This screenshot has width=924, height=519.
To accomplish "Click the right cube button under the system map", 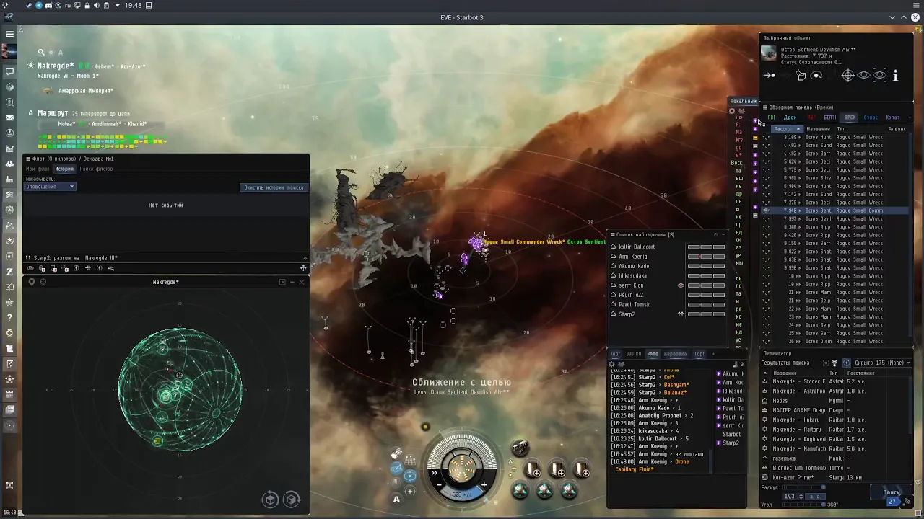I will [292, 500].
